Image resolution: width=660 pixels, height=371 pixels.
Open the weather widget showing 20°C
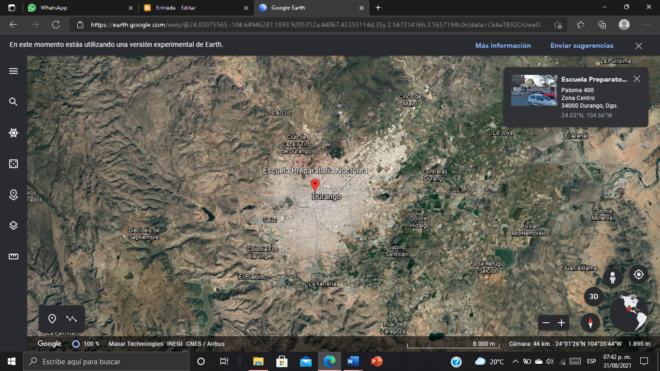coord(489,361)
